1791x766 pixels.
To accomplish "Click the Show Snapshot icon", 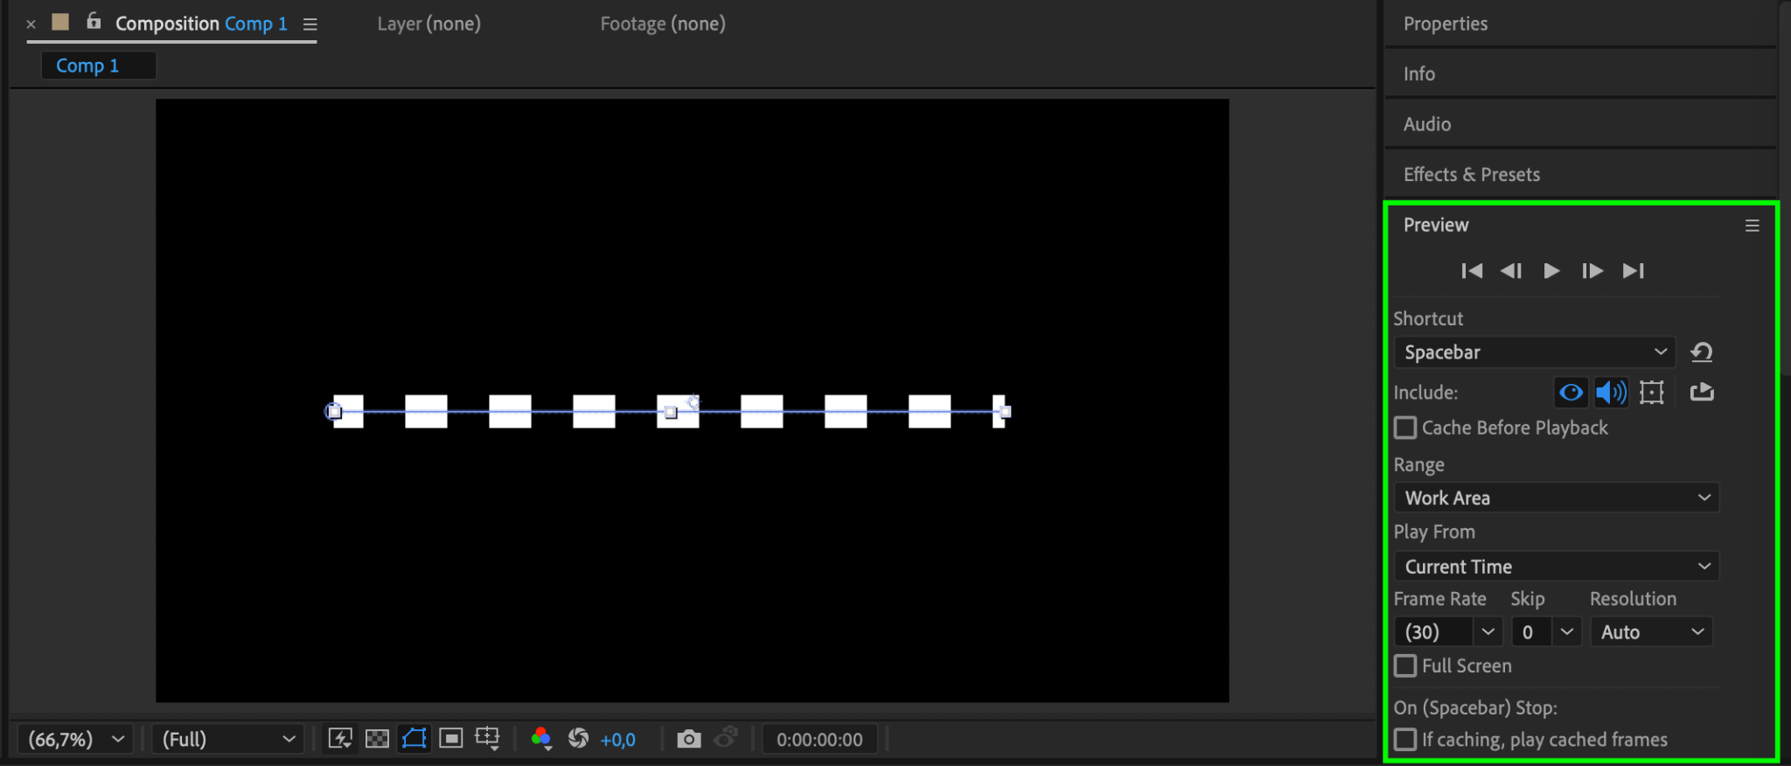I will [726, 739].
